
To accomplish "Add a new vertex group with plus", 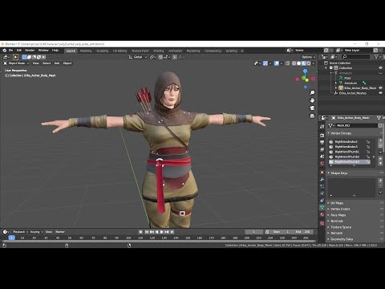I will pyautogui.click(x=380, y=140).
